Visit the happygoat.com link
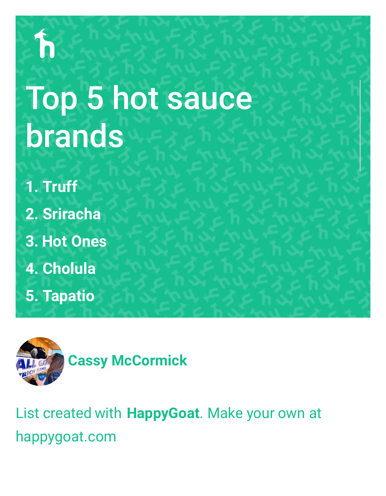Viewport: 386px width, 496px height. click(x=66, y=437)
